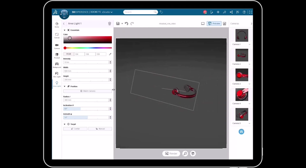This screenshot has width=306, height=168.
Task: Click the plus add icon in top bar
Action: click(218, 12)
